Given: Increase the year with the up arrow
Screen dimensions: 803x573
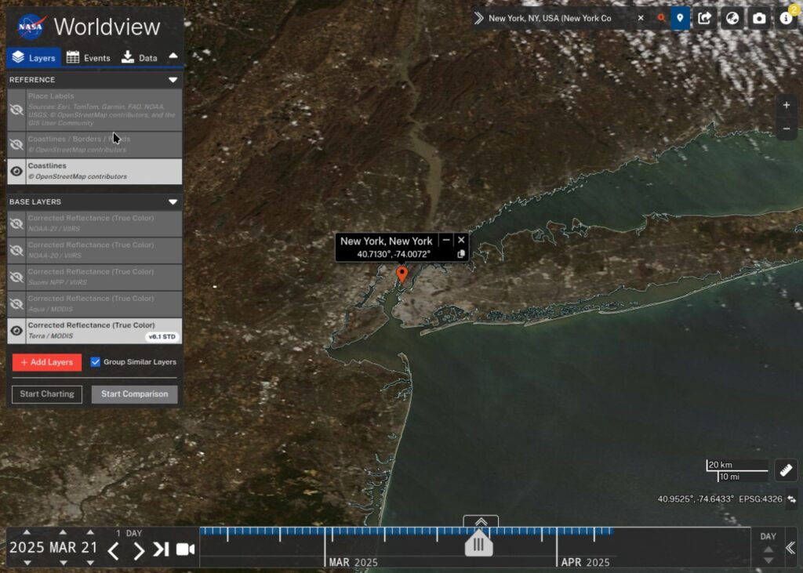Looking at the screenshot, I should [27, 532].
